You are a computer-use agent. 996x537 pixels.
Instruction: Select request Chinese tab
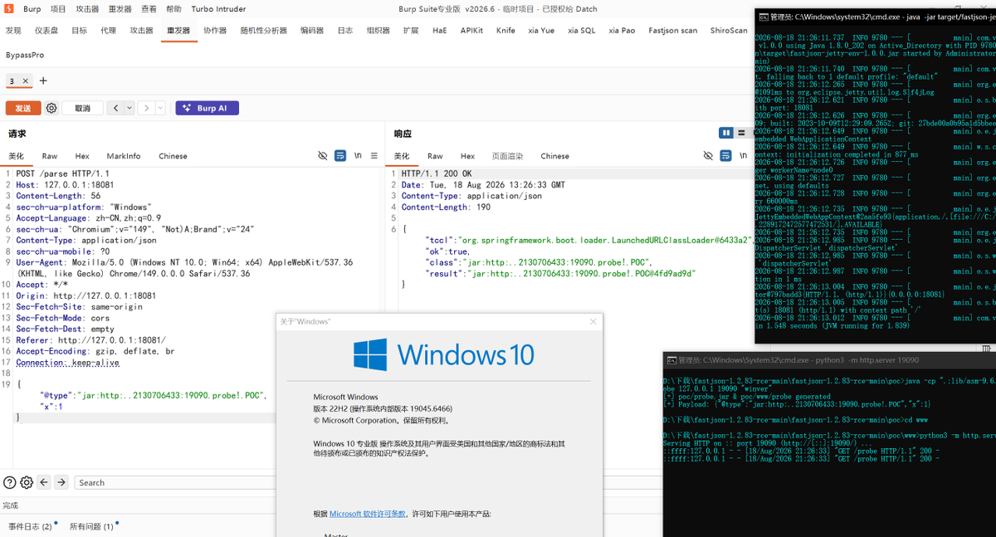(173, 156)
